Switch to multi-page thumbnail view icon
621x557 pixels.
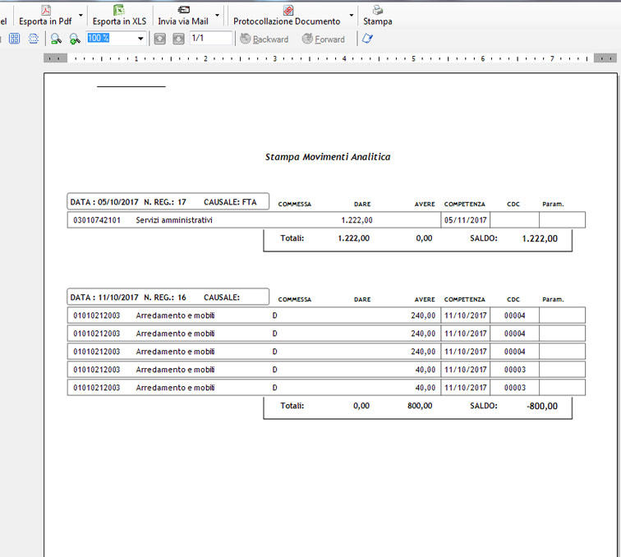click(14, 39)
